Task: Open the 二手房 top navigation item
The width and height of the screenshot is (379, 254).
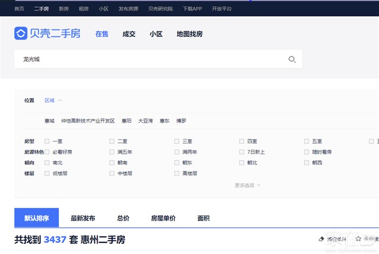Action: pos(41,9)
